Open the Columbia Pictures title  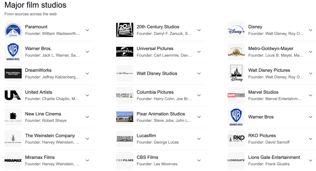point(155,92)
